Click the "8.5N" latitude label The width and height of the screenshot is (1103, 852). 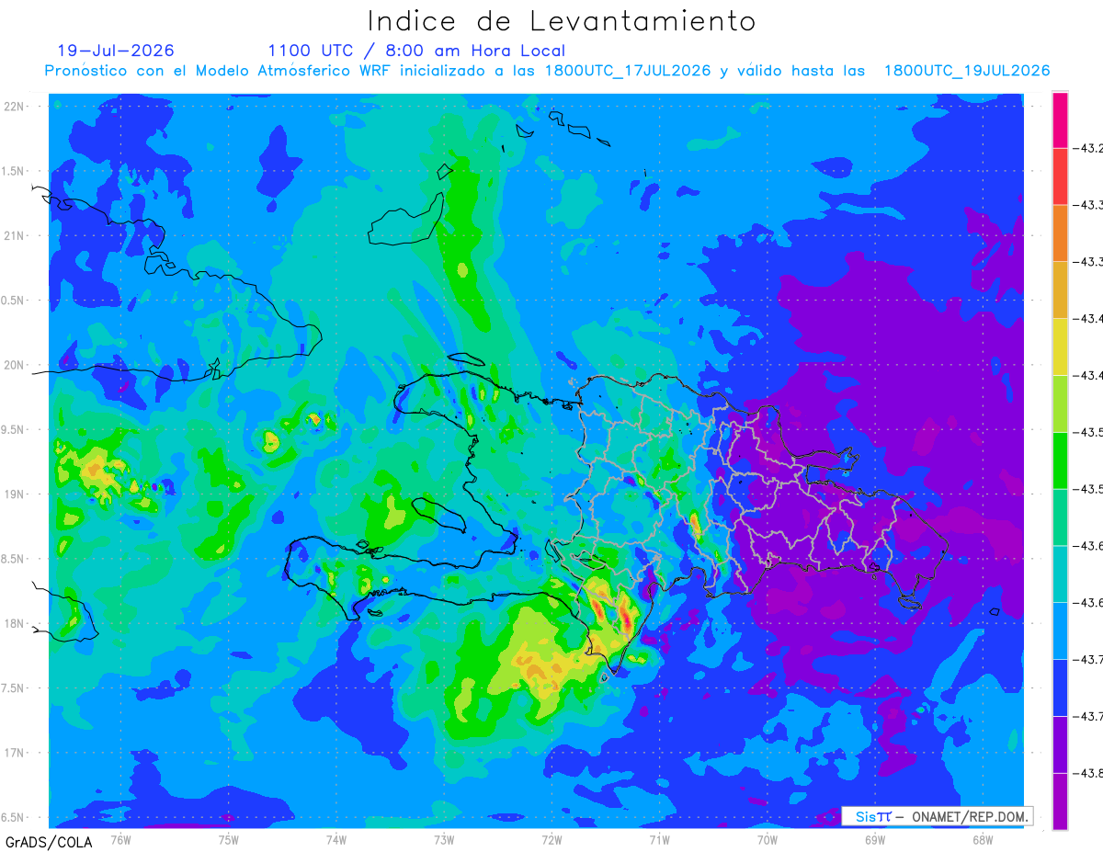click(x=15, y=559)
